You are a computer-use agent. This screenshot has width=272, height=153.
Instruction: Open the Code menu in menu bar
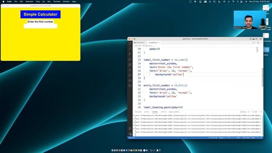[x=9, y=2]
